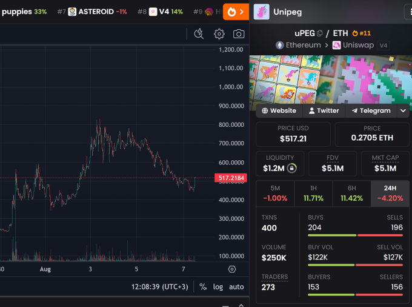Open the Telegram link
The image size is (412, 307).
[371, 111]
